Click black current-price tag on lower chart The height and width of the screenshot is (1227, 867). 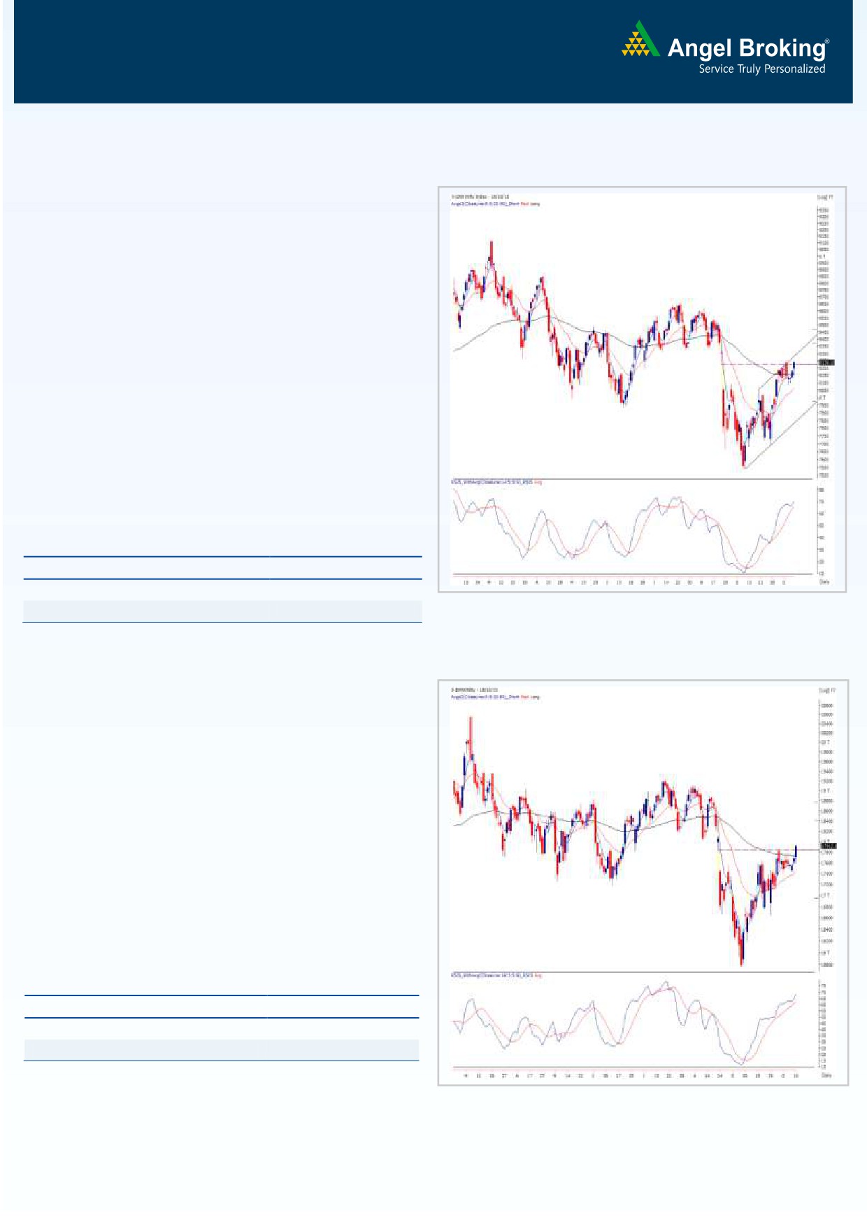[828, 846]
